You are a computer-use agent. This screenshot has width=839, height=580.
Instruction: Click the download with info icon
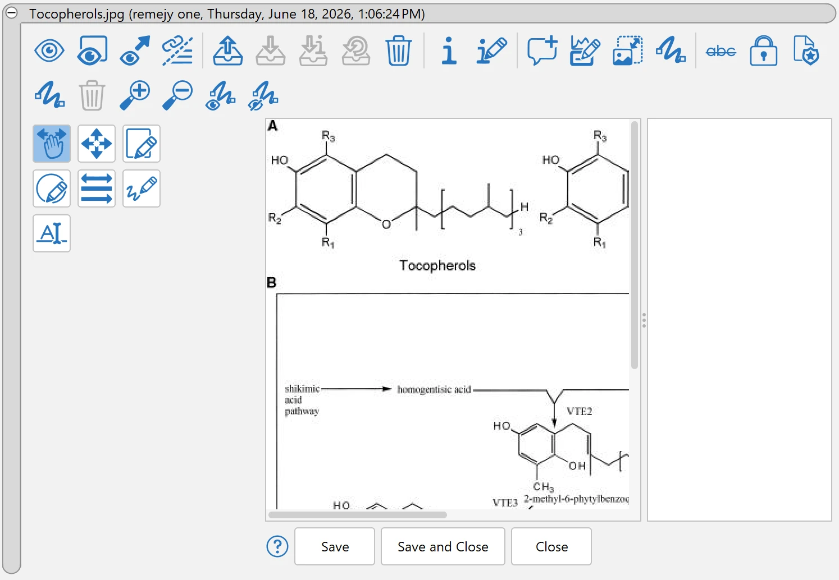[313, 51]
